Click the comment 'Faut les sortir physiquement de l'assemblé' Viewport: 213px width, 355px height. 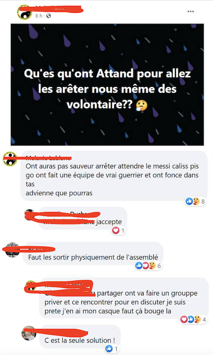click(x=93, y=258)
